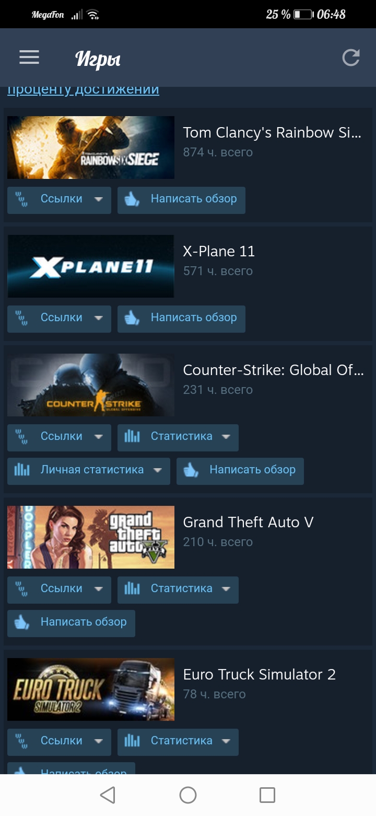376x816 pixels.
Task: Click the проценту достижений link
Action: point(83,89)
